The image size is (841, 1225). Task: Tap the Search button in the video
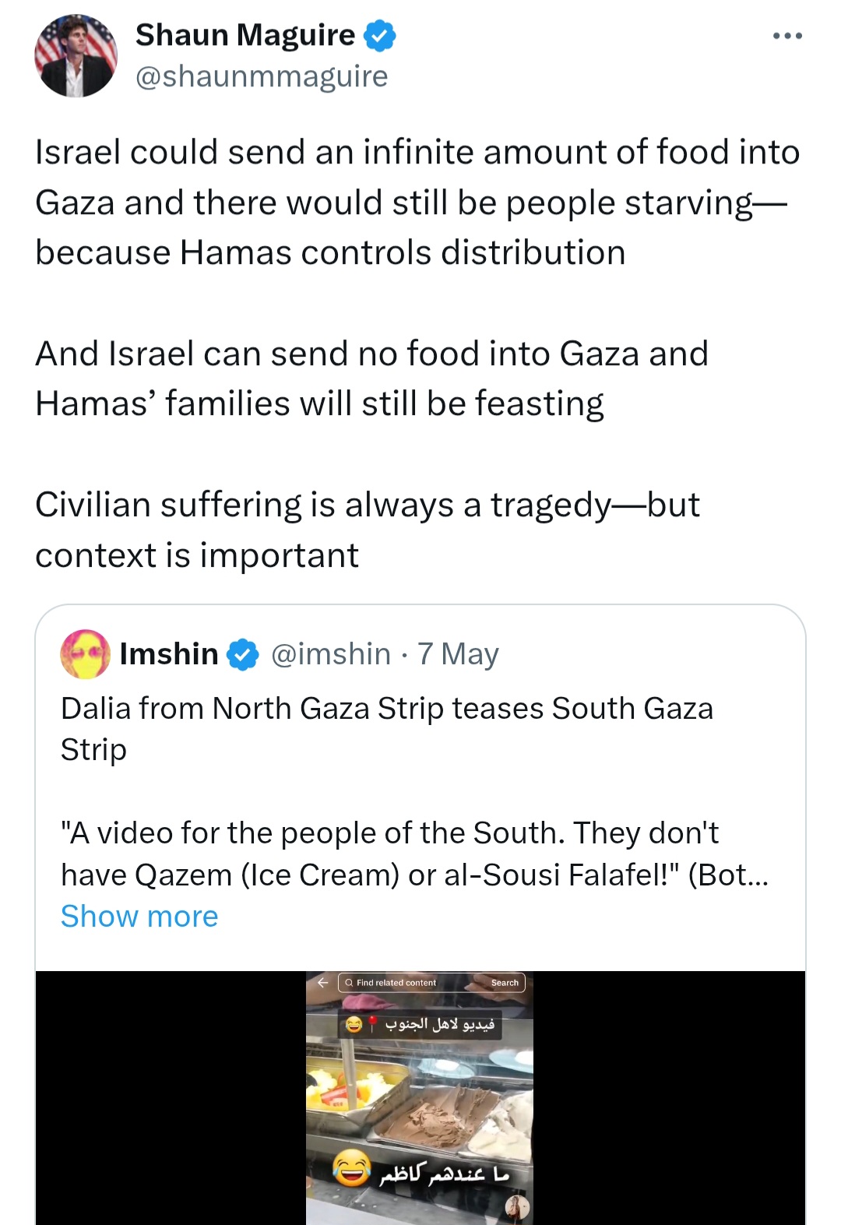505,983
